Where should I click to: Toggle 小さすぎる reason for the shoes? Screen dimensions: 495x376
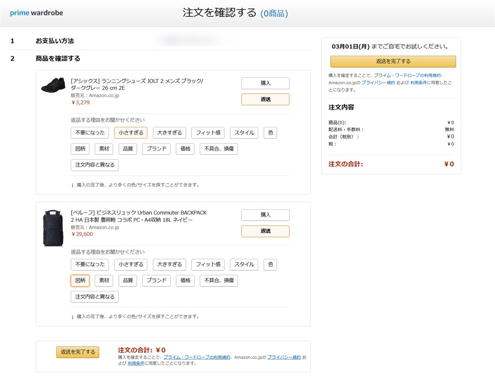pos(131,133)
